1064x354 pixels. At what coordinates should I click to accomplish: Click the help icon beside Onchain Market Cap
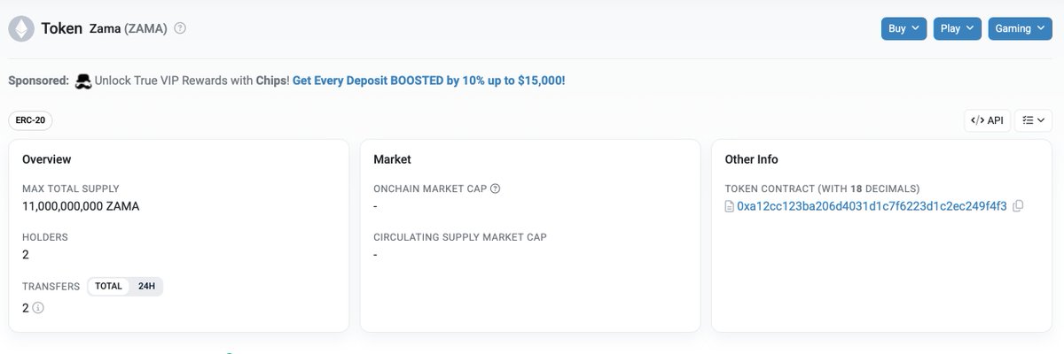pos(496,189)
